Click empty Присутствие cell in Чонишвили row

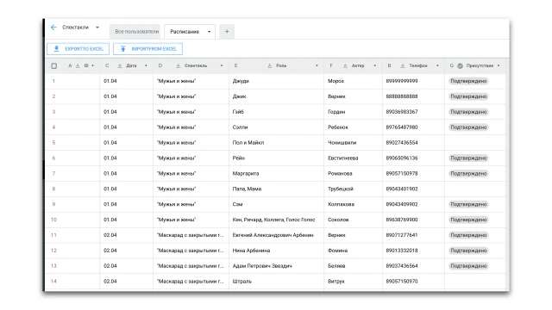click(x=475, y=143)
